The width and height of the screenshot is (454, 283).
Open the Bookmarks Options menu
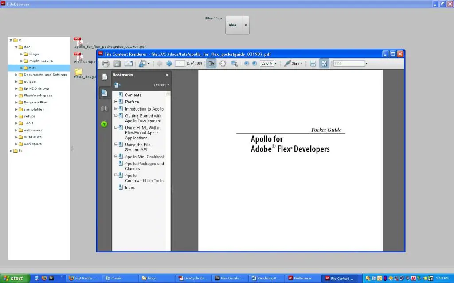point(161,85)
